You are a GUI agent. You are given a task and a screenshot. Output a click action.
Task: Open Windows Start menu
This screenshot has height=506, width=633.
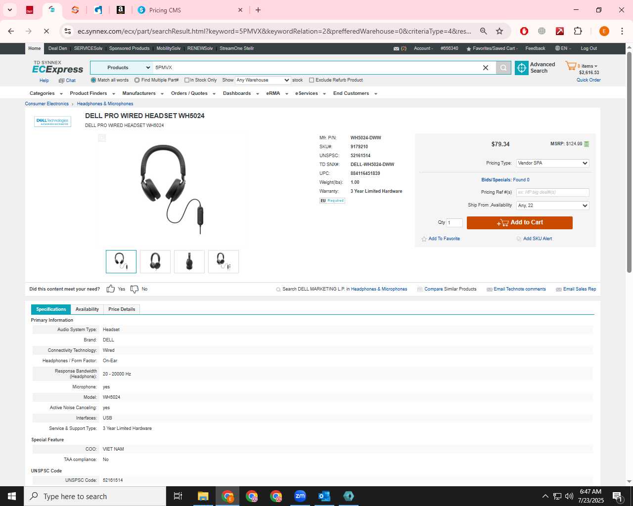[x=12, y=496]
